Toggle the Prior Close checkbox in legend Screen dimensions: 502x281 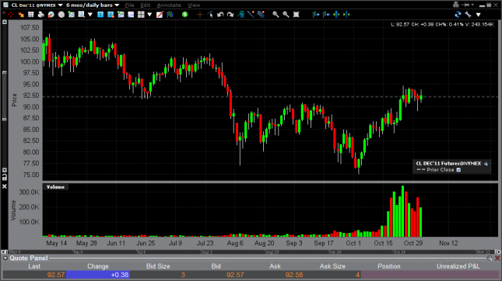(458, 170)
